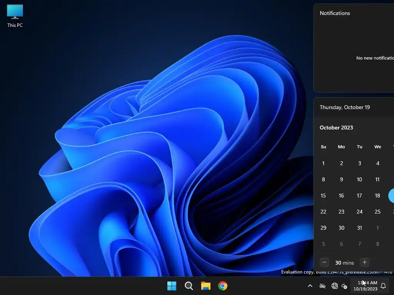394x295 pixels.
Task: Select dimmed November 1 next to October 31
Action: click(x=378, y=228)
